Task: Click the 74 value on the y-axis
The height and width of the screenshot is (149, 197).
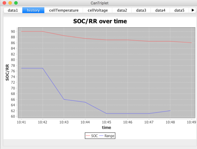Action: 13,77
